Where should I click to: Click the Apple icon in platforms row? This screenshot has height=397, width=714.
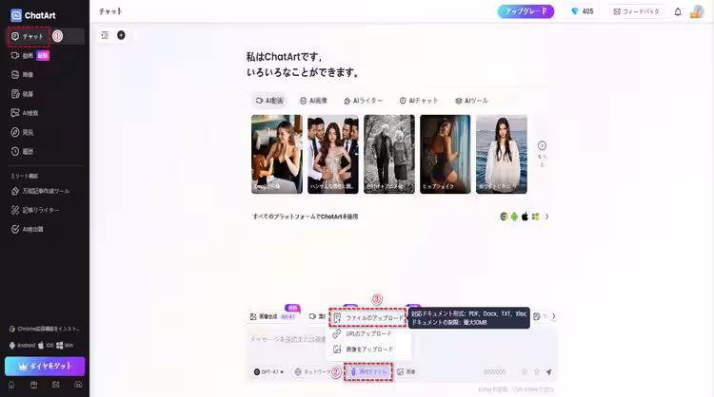tap(525, 217)
